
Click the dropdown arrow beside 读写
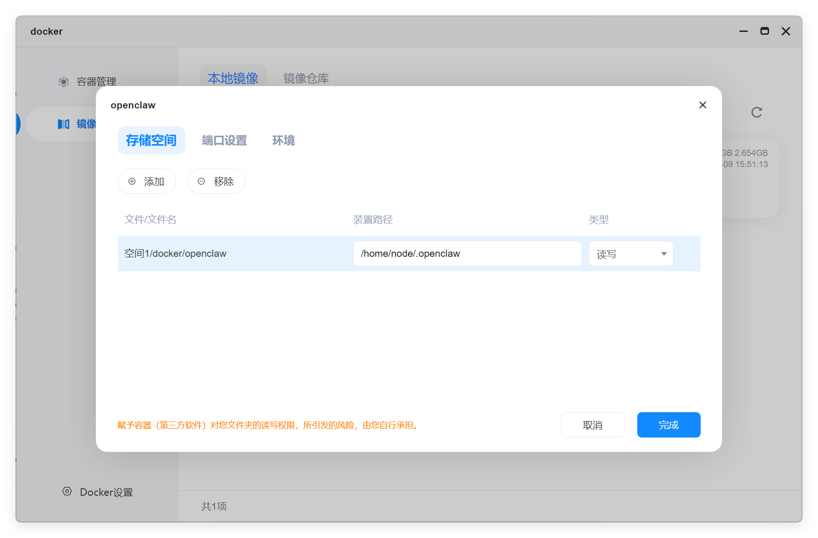click(664, 254)
